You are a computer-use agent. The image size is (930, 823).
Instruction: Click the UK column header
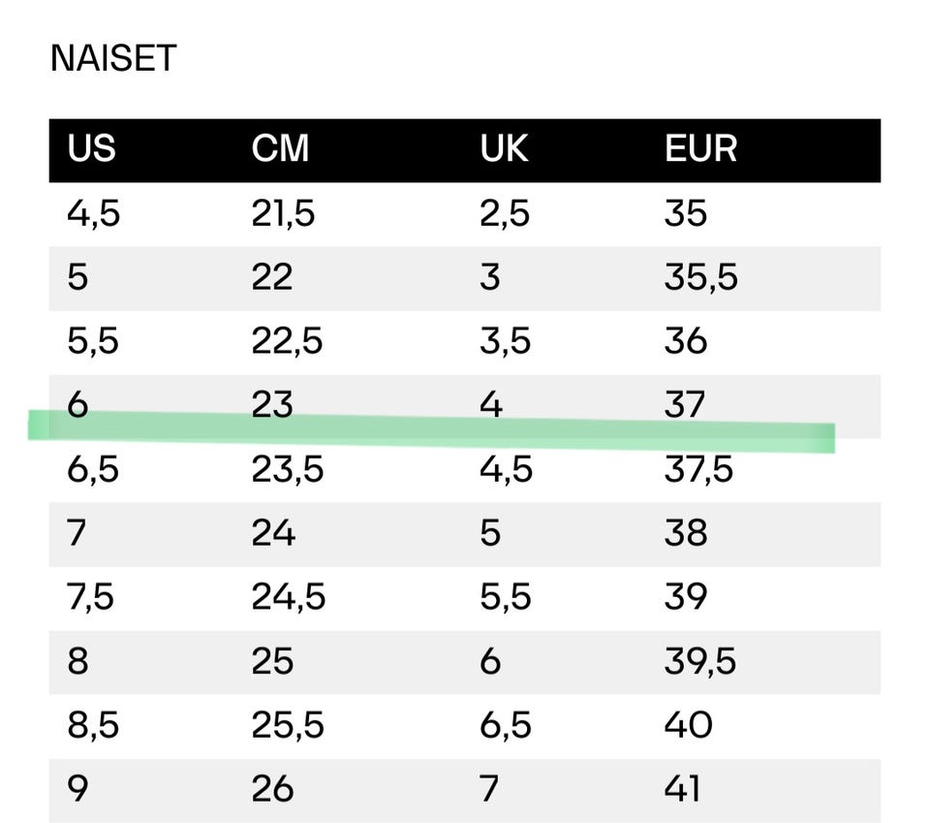pyautogui.click(x=504, y=149)
